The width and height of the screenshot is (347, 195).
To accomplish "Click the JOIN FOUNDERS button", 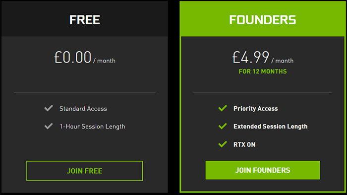I will pyautogui.click(x=263, y=170).
